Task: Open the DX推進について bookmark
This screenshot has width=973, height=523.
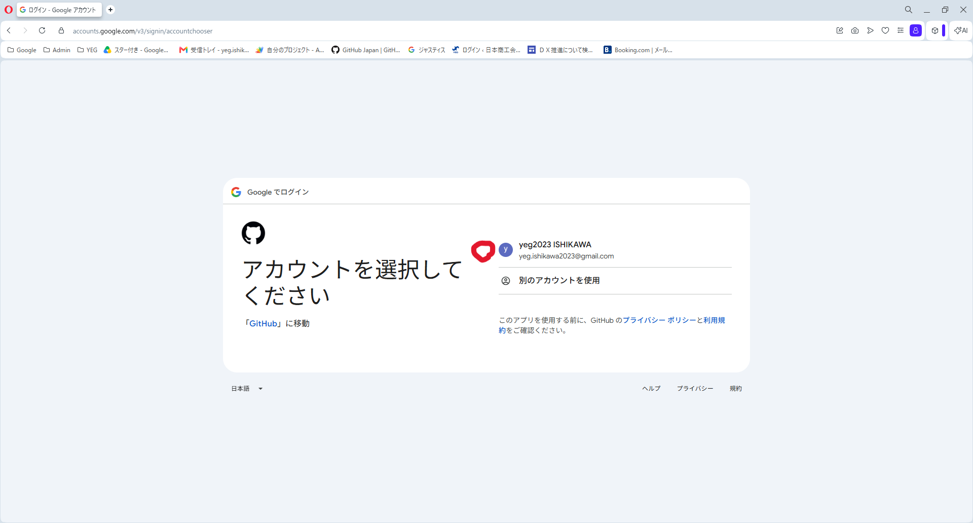Action: pyautogui.click(x=560, y=50)
